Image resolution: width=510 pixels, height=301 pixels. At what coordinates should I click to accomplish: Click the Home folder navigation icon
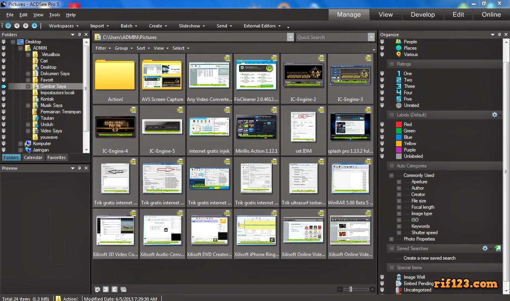point(8,26)
